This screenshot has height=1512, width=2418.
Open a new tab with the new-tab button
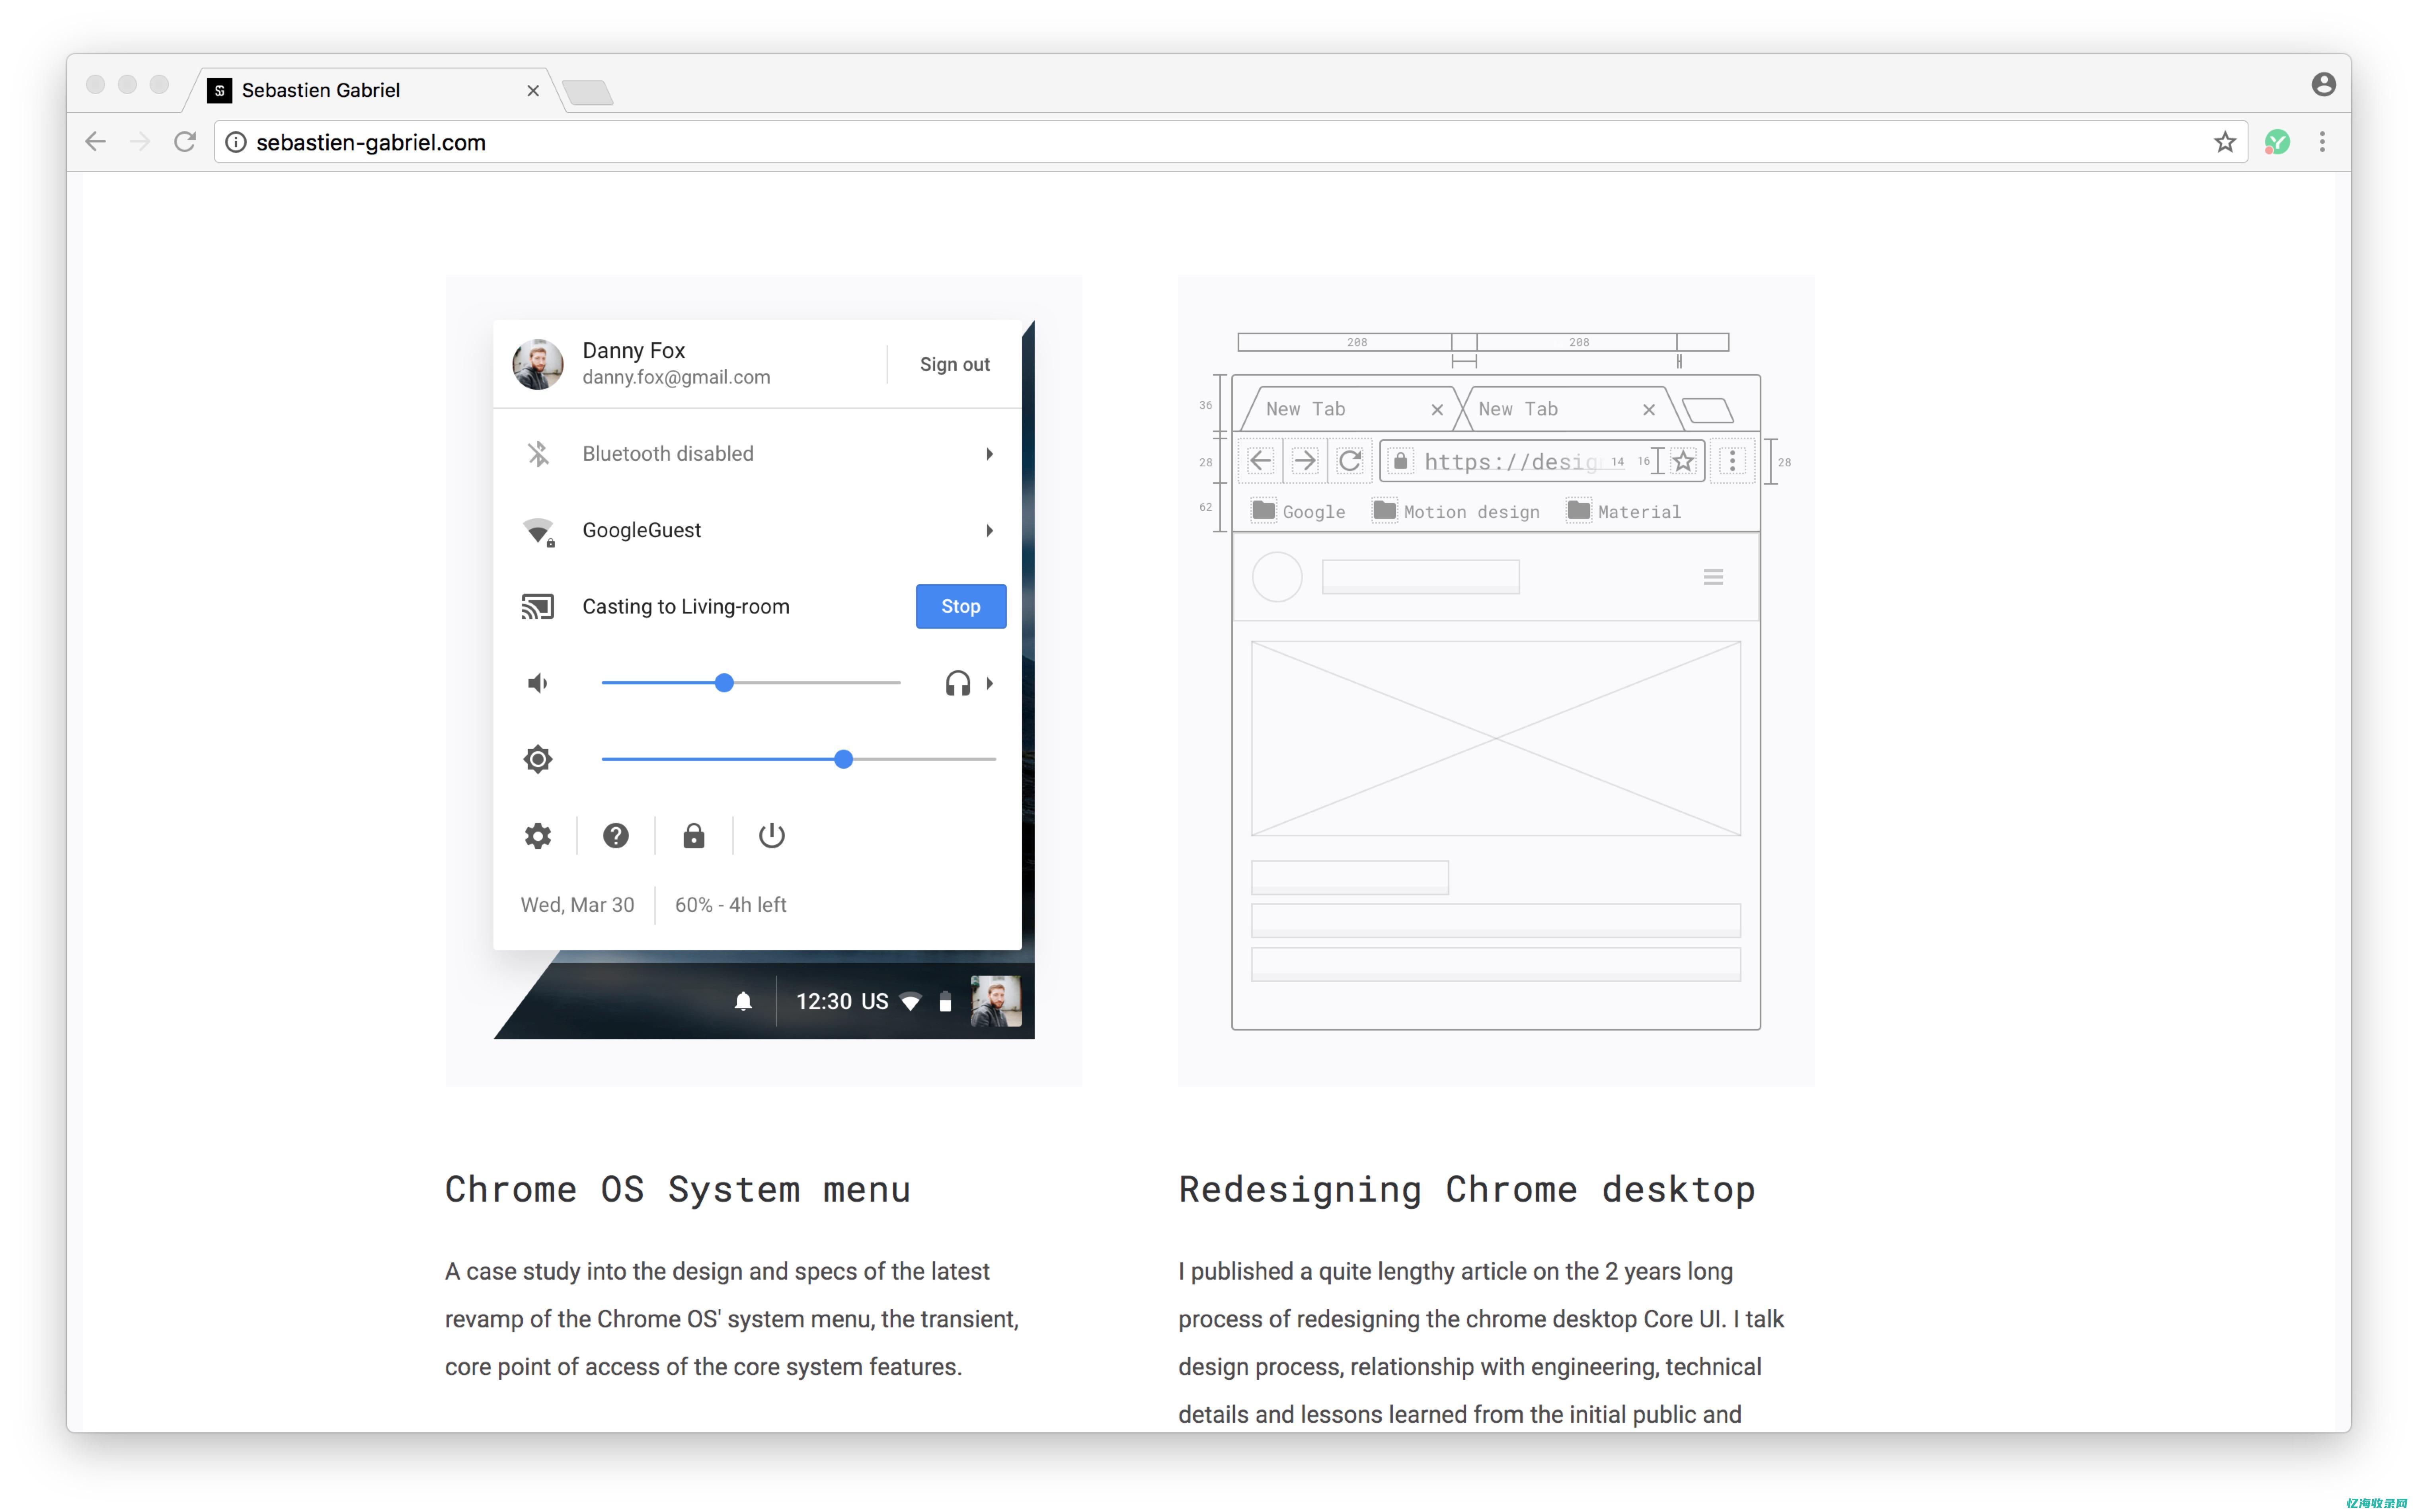click(x=588, y=93)
